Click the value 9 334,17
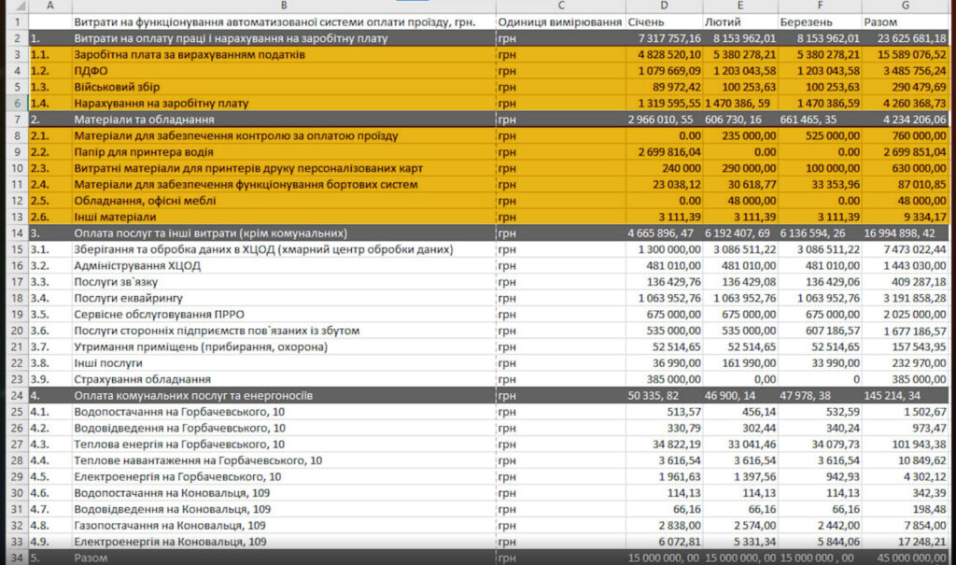 coord(924,217)
